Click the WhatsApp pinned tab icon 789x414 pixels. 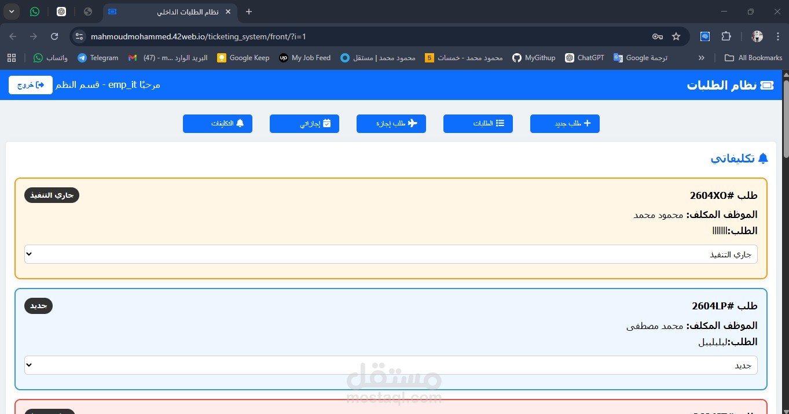(x=35, y=12)
